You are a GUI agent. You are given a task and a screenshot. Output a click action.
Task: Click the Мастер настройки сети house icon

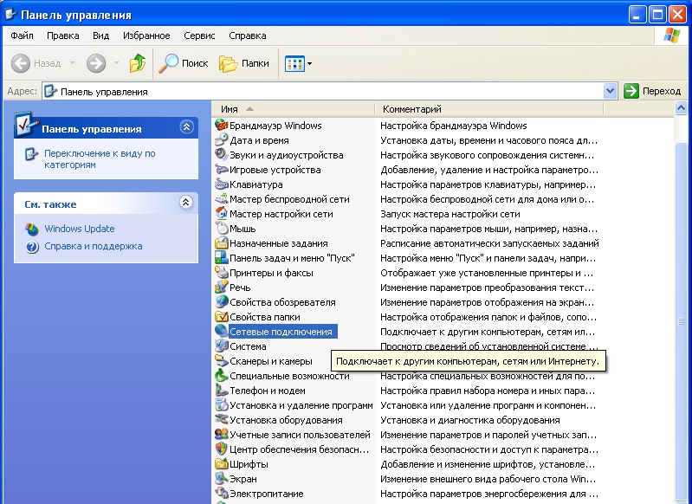click(x=221, y=214)
